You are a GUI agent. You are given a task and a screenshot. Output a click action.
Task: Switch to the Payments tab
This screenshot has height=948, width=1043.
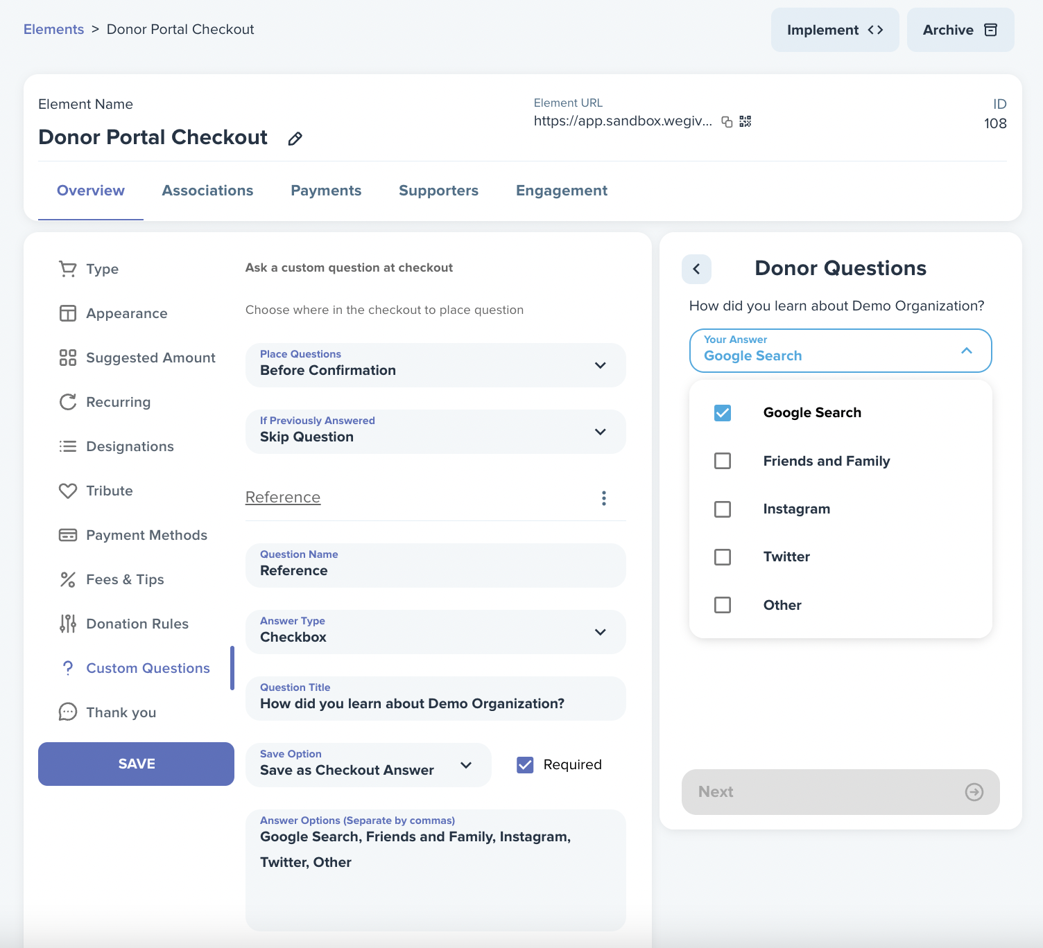click(326, 191)
